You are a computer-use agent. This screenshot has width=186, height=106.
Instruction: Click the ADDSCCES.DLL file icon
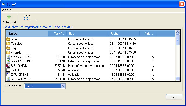coord(8,57)
